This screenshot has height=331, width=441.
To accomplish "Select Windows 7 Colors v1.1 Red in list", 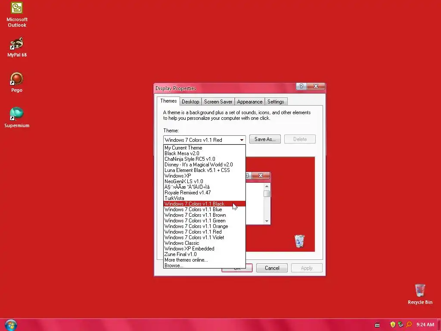I will coord(205,232).
